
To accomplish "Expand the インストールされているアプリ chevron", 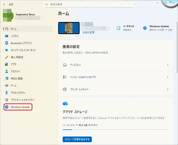I will coord(168,77).
